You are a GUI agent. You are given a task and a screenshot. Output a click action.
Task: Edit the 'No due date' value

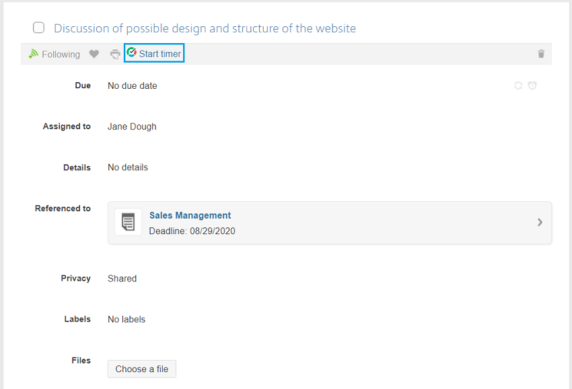(x=132, y=85)
